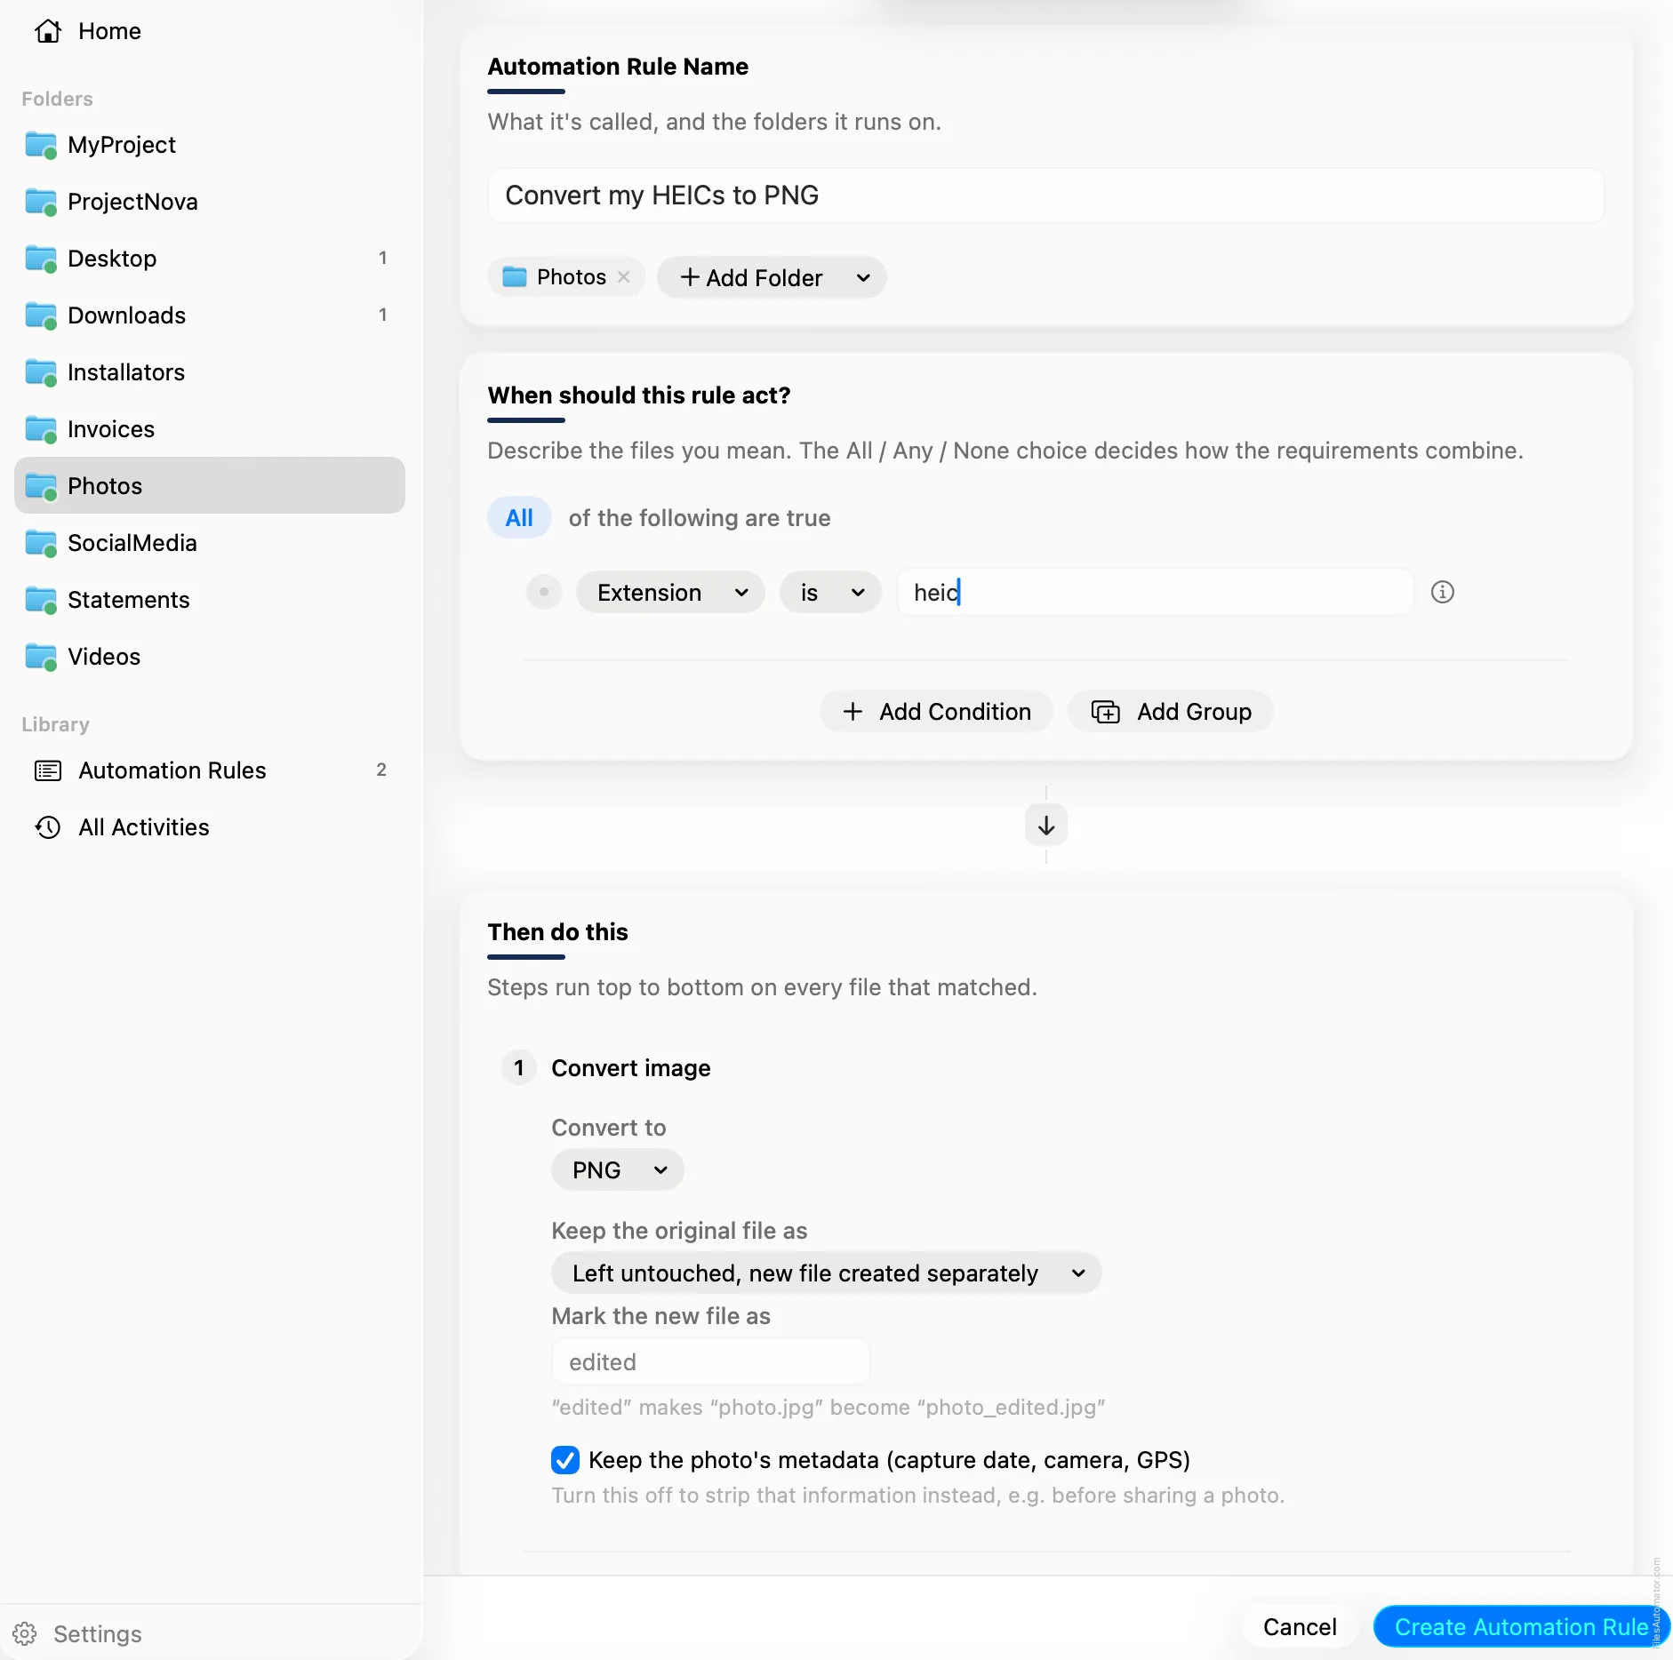The height and width of the screenshot is (1660, 1673).
Task: Open the SocialMedia folder
Action: point(210,543)
